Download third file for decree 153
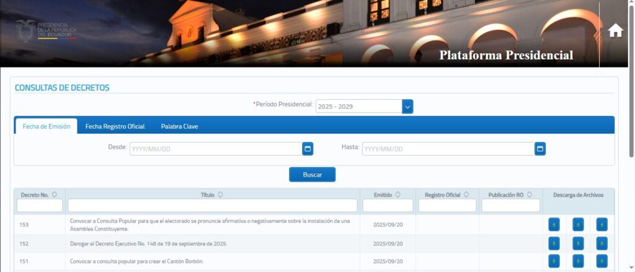635x272 pixels. tap(602, 224)
